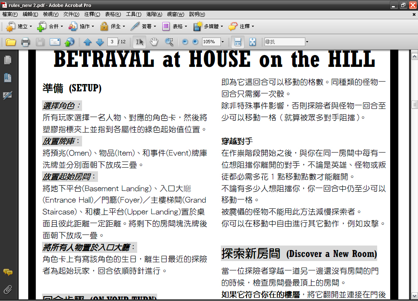This screenshot has height=301, width=418.
Task: Click the 放置牌庫 subheading
Action: (62, 141)
